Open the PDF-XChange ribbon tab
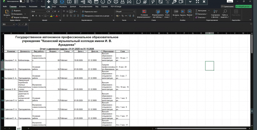 pyautogui.click(x=116, y=7)
